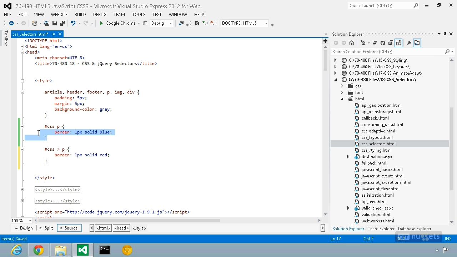The image size is (457, 257).
Task: Open the FILE menu
Action: click(x=7, y=15)
